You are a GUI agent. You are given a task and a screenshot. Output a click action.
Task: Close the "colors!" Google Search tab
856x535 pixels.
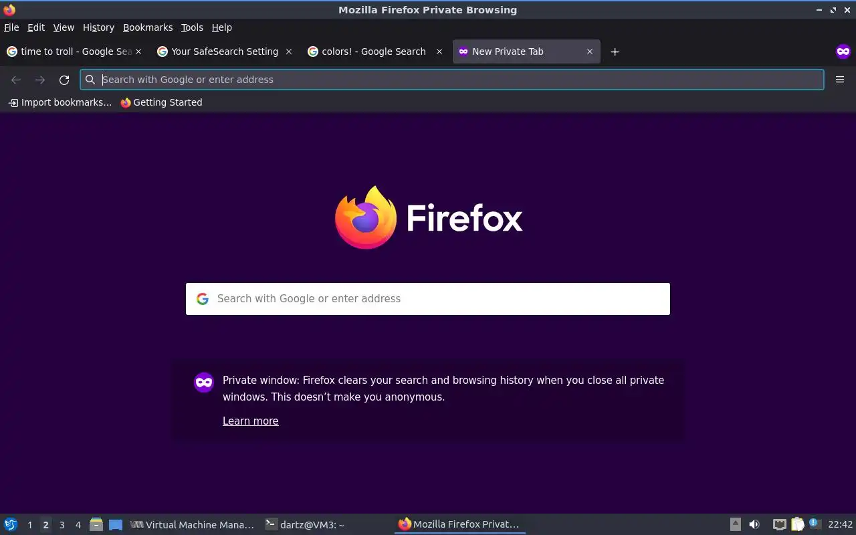point(439,51)
